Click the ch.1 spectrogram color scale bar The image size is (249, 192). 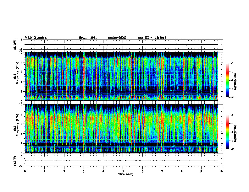[227, 80]
